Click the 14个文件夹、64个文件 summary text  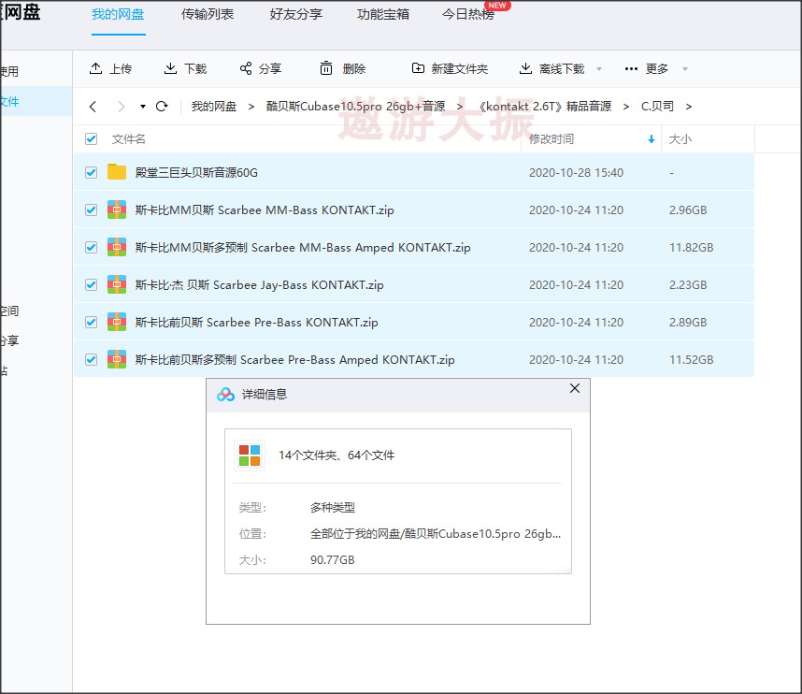(337, 455)
